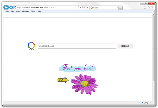Close the browser window
158x108 pixels.
(x=151, y=3)
